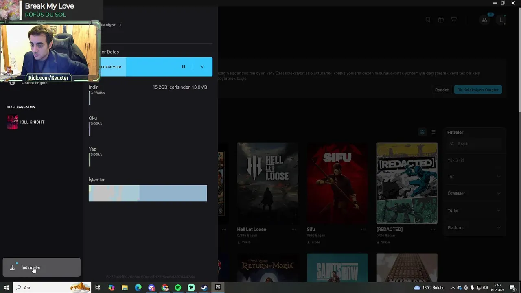Open Spotify from the taskbar

(178, 288)
